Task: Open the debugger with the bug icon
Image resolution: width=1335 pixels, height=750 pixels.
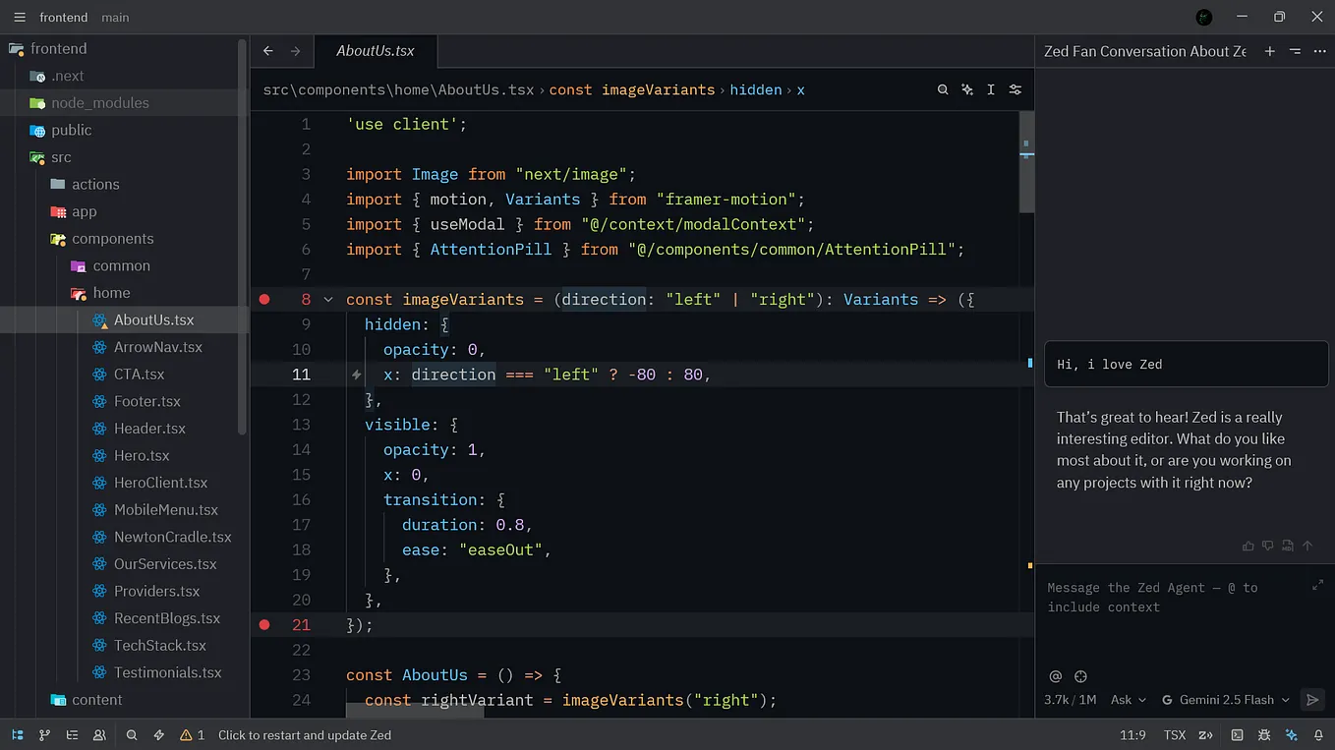Action: tap(1264, 734)
